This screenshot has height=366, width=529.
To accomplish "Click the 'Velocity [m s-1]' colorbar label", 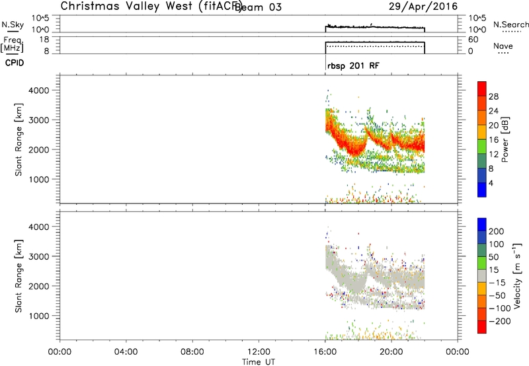I will coord(517,275).
